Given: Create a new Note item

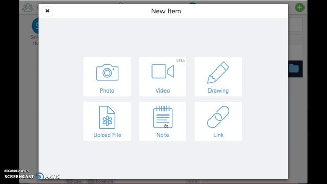Looking at the screenshot, I should pos(162,121).
